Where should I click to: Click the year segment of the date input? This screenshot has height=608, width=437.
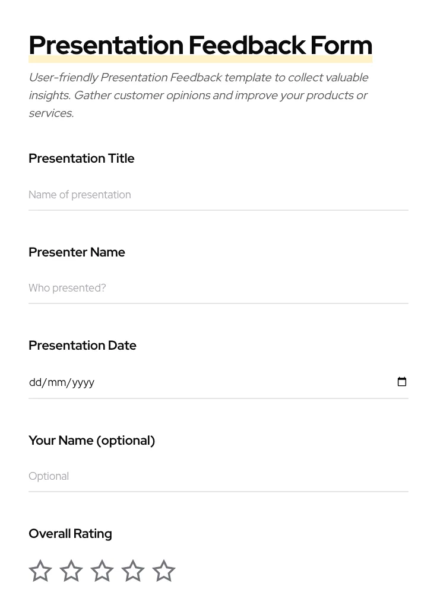81,382
